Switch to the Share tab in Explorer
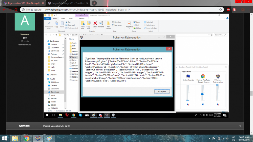The image size is (253, 142). [63, 18]
